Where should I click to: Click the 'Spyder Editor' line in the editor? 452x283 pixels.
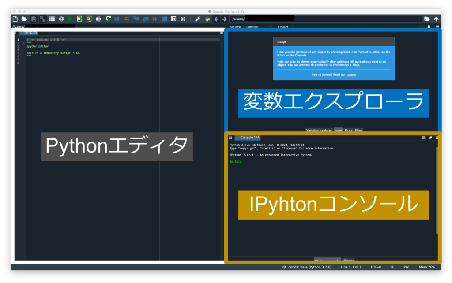(38, 46)
